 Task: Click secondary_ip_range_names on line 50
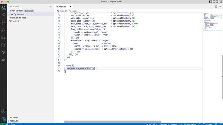coord(87,49)
